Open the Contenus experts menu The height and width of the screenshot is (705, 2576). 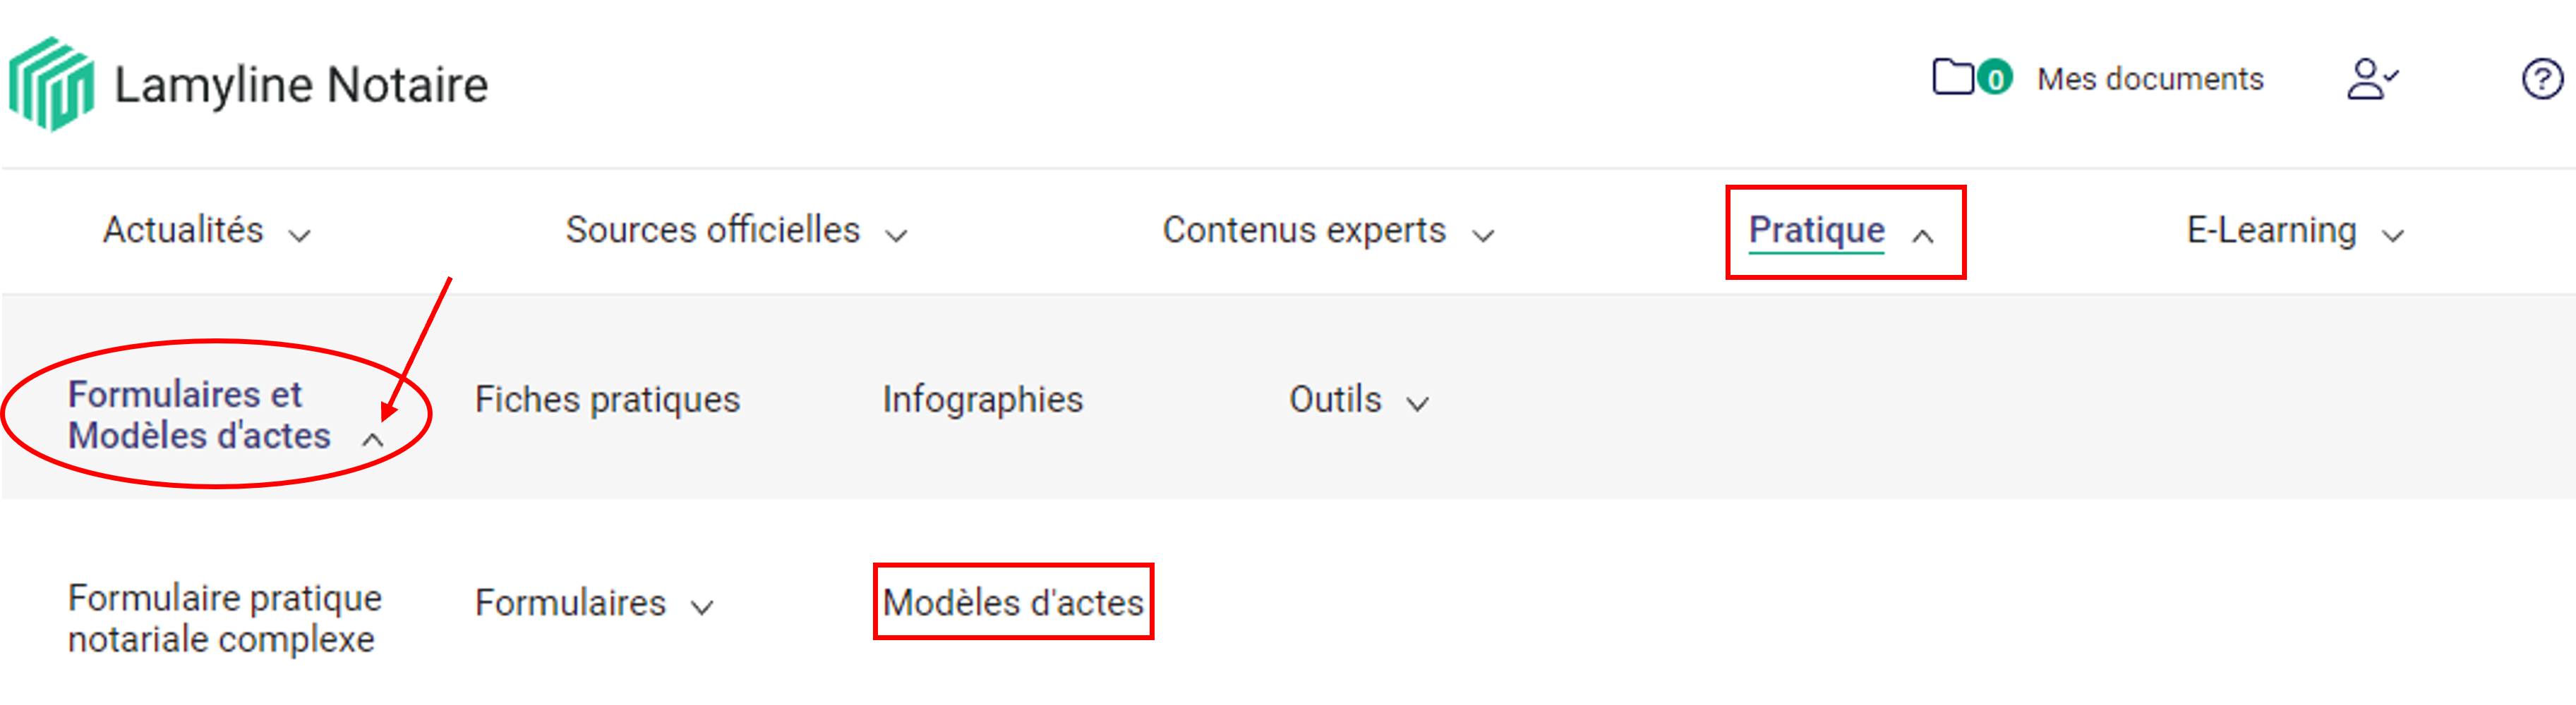pyautogui.click(x=1304, y=231)
